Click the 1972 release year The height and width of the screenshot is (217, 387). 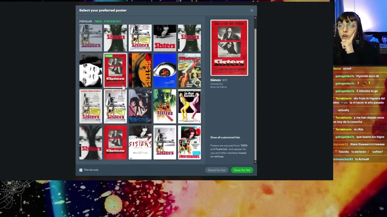pos(224,80)
